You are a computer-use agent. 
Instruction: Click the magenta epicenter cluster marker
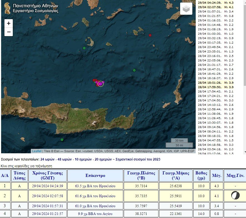click(x=100, y=84)
